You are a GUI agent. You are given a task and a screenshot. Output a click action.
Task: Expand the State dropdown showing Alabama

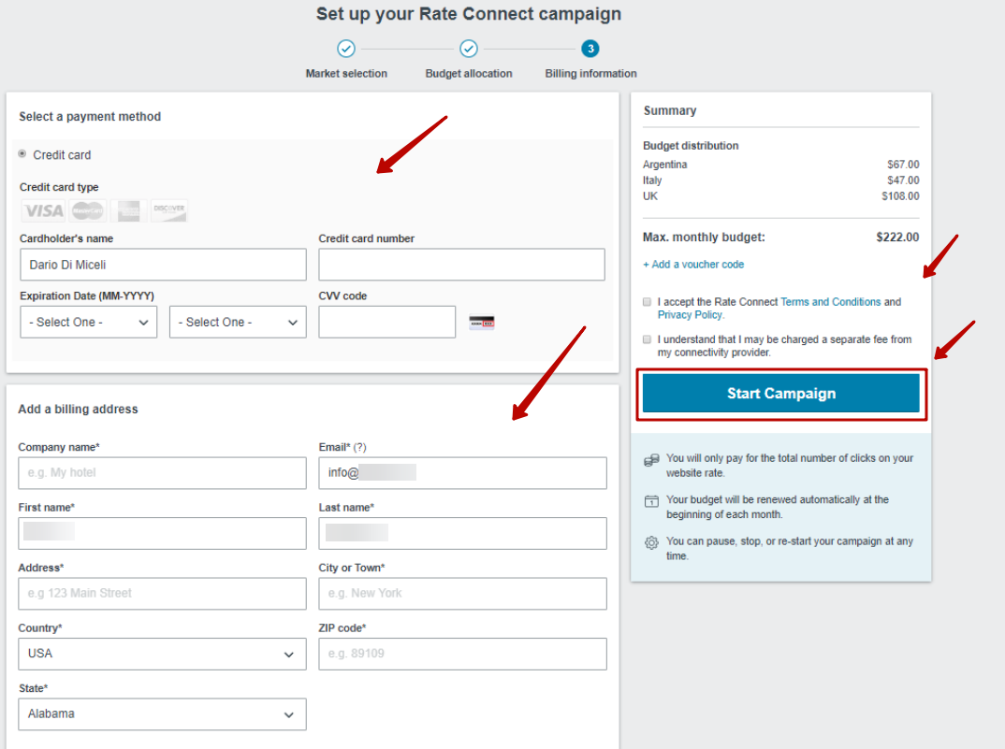tap(162, 714)
